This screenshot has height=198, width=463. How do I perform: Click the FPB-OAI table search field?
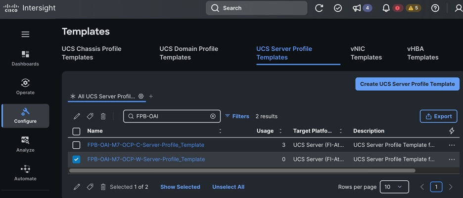point(172,116)
